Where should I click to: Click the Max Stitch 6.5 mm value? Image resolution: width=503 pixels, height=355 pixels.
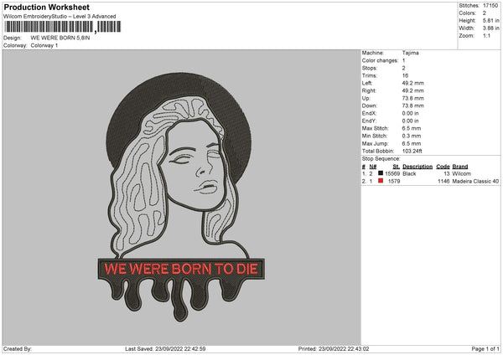point(412,128)
